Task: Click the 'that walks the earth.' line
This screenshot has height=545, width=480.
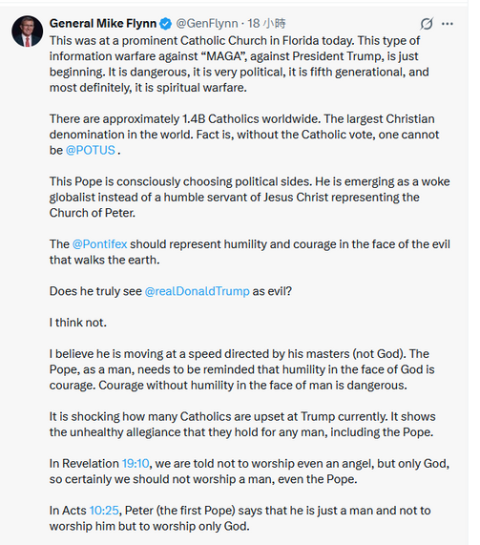Action: coord(104,260)
